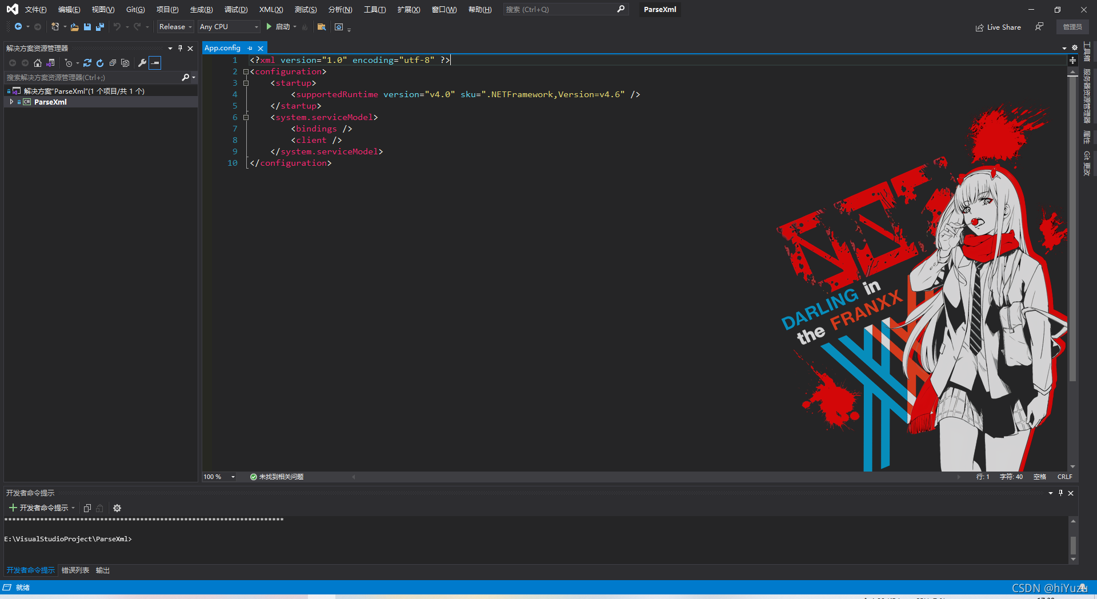Toggle auto-hide pin of Solution Explorer panel
Screen dimensions: 1097x599
point(180,49)
